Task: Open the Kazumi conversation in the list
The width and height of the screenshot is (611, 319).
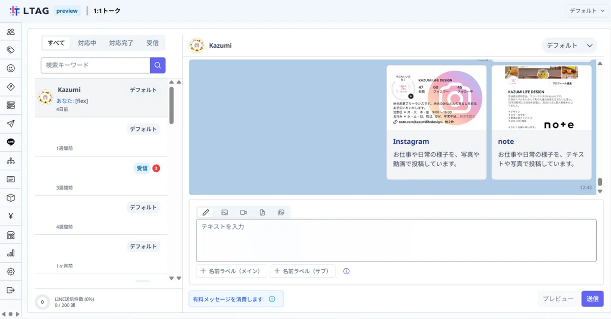Action: tap(101, 98)
